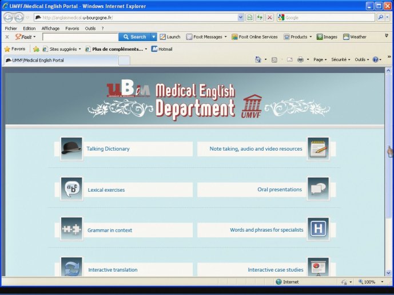Click the Favoris star button
Image resolution: width=394 pixels, height=295 pixels.
(x=15, y=49)
